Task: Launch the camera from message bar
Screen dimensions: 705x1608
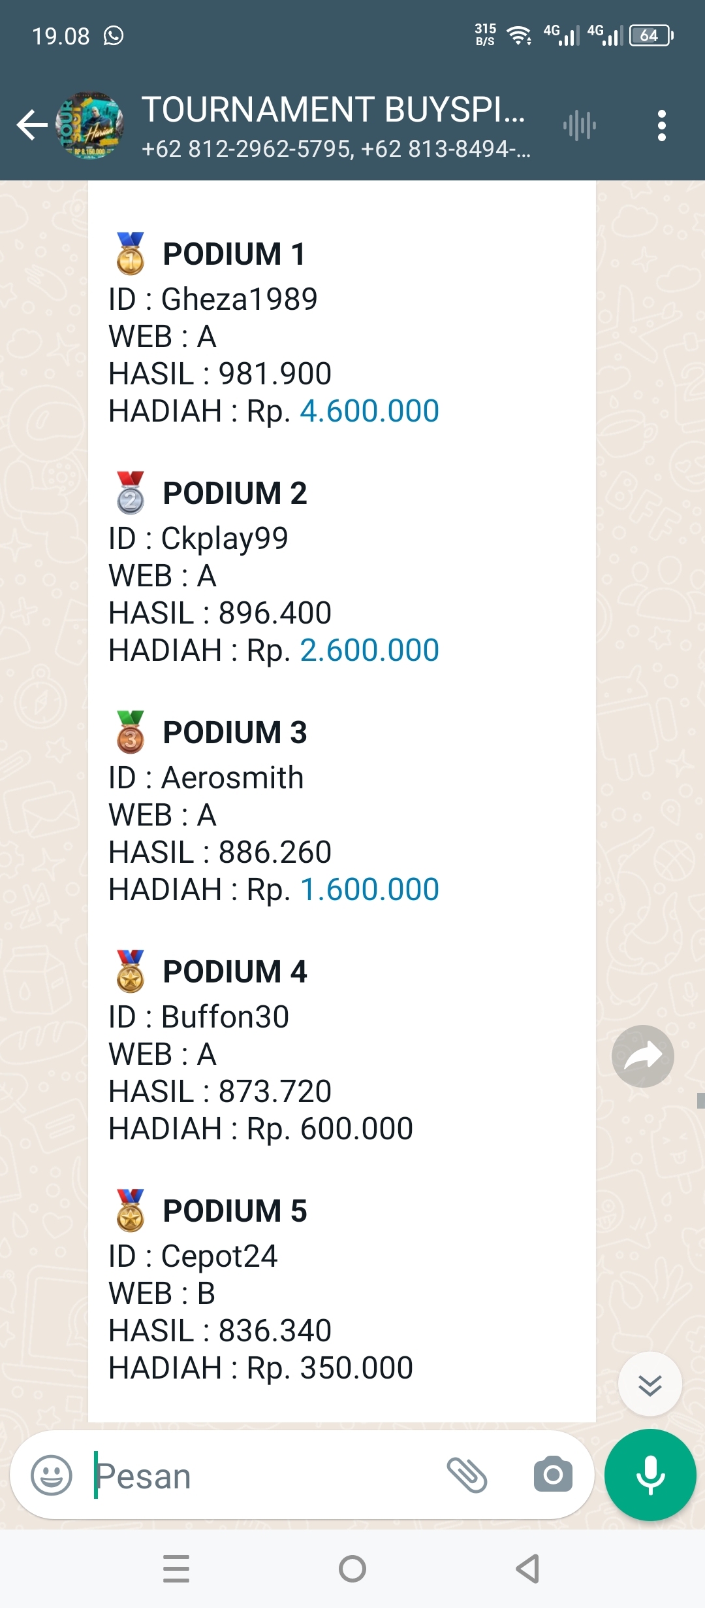Action: point(552,1475)
